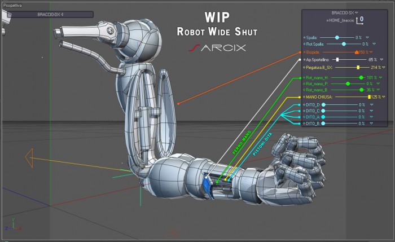
Task: Click the HOME_braccio axis reset icon
Action: [360, 20]
